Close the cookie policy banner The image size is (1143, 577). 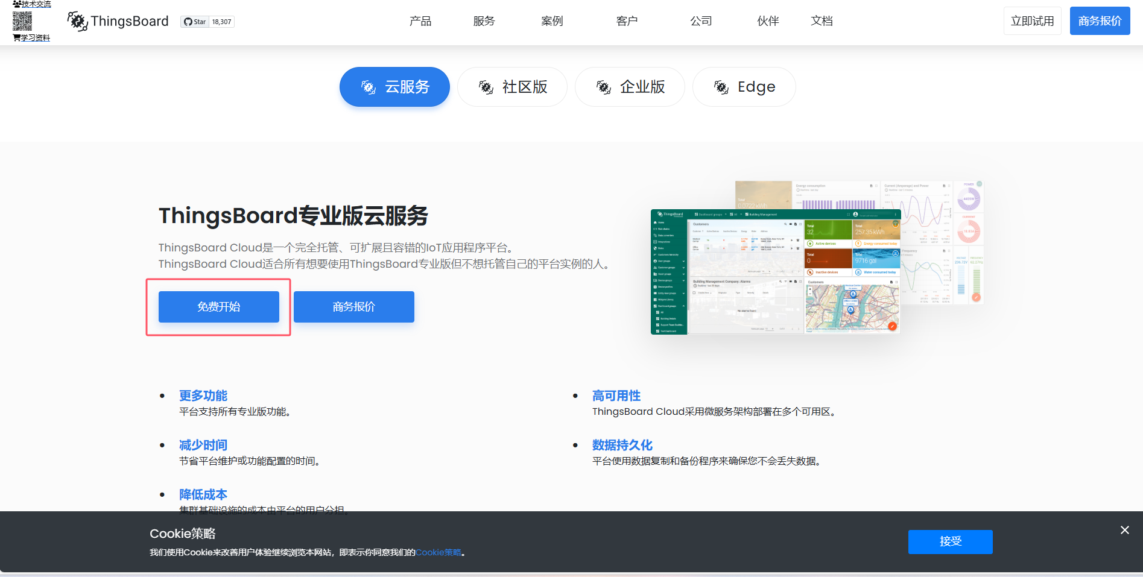1125,530
